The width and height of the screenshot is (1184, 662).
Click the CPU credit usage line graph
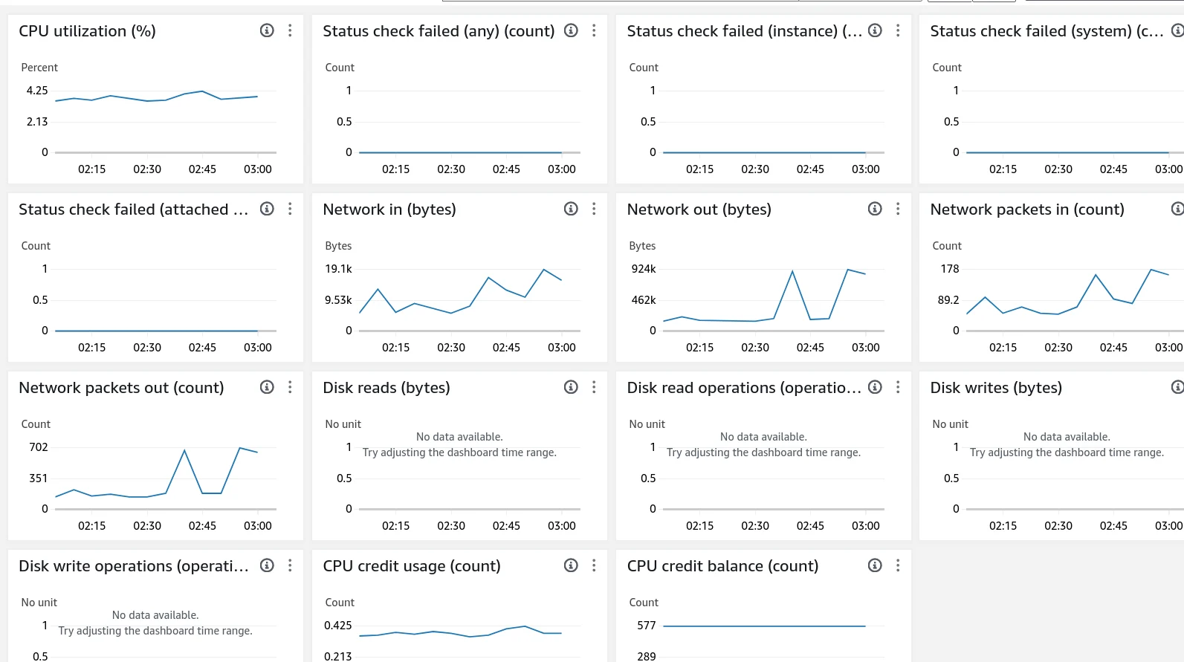(460, 632)
